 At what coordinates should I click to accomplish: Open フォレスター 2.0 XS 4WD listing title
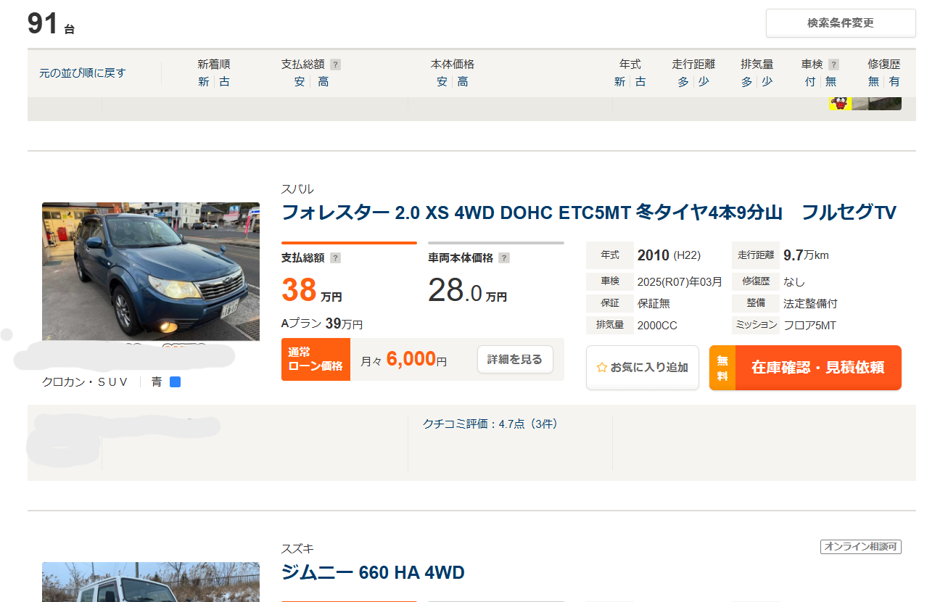tap(589, 213)
